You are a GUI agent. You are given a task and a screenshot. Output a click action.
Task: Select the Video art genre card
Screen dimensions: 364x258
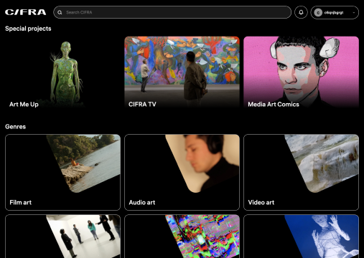[x=301, y=172]
